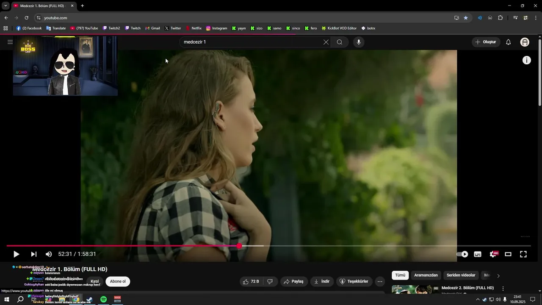
Task: Open the Instagram bookmark
Action: (x=217, y=28)
